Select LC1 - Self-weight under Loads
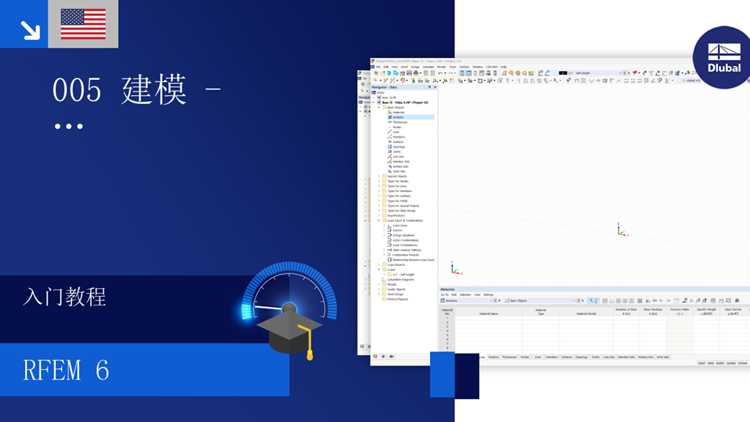The image size is (750, 422). (404, 275)
